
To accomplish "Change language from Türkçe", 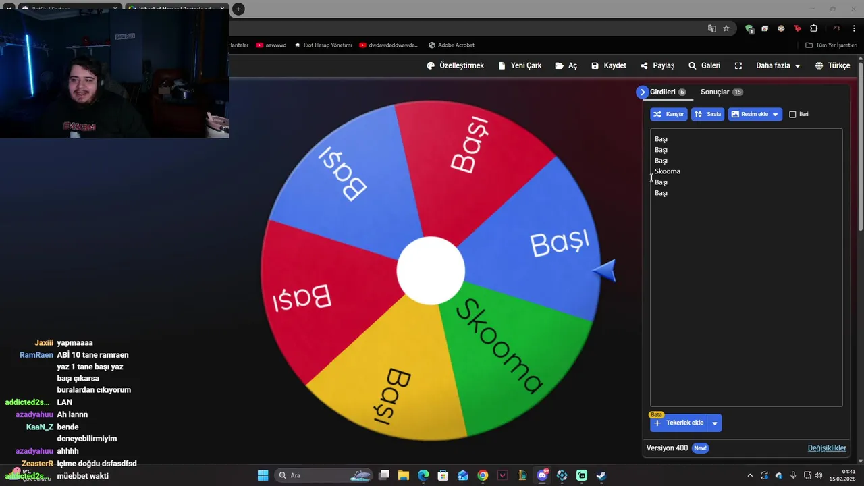I will (832, 65).
